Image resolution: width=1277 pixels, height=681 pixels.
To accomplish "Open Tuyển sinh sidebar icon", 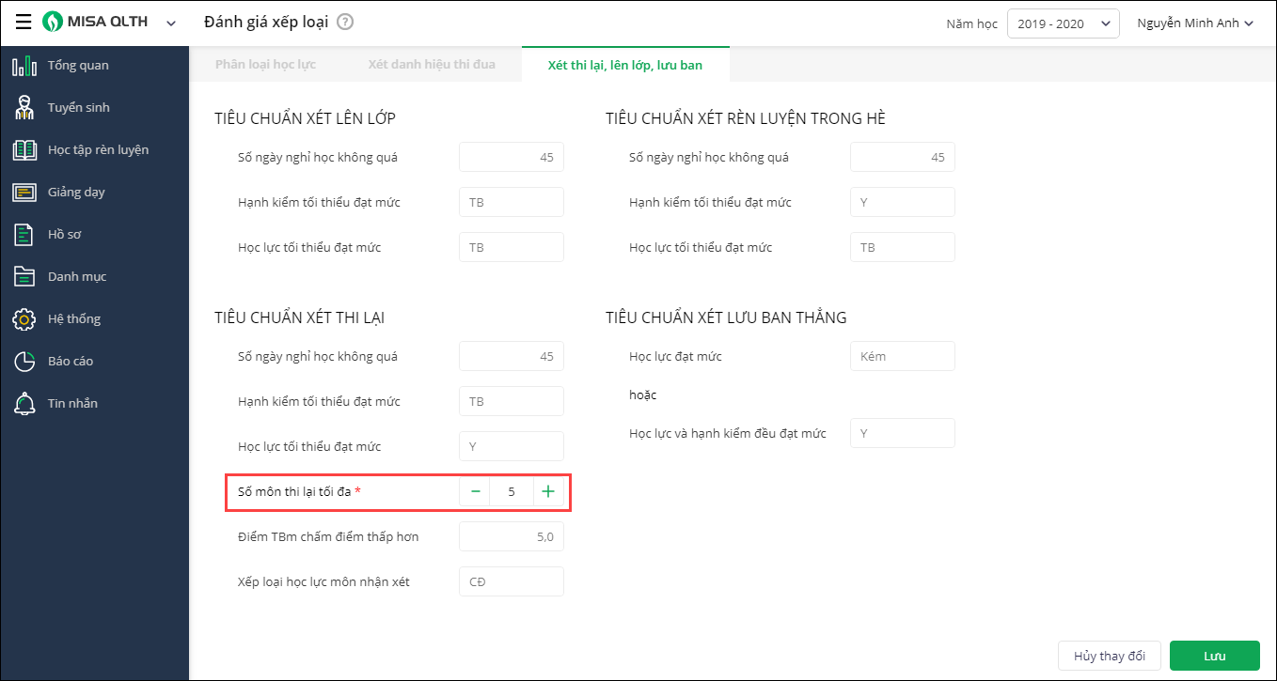I will click(x=24, y=108).
